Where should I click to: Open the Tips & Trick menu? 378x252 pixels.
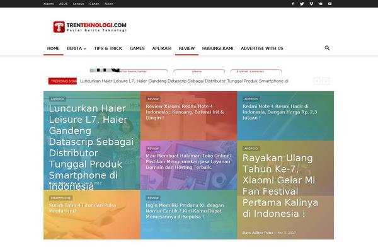click(x=108, y=49)
